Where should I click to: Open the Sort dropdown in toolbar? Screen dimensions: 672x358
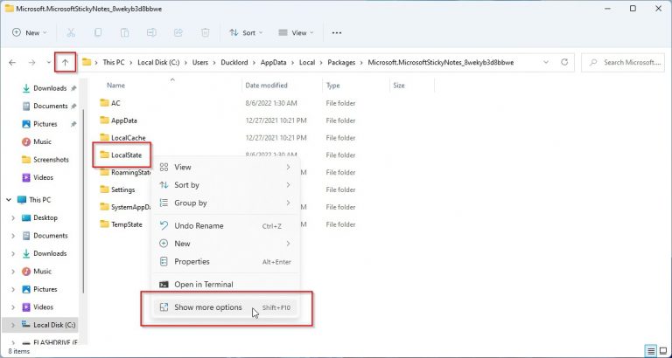coord(246,32)
